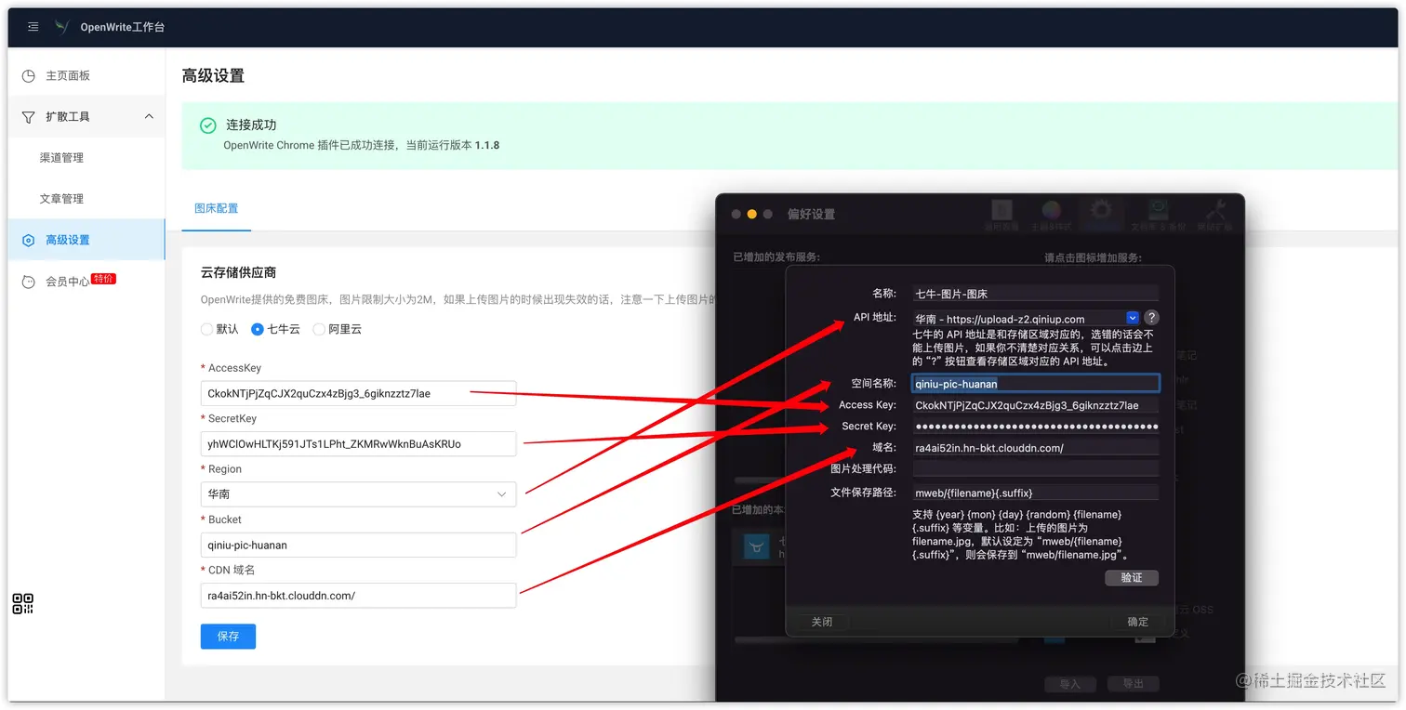
Task: Click the red 特价 badge
Action: tap(103, 279)
